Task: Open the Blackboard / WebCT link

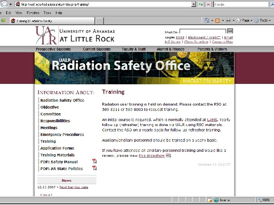Action: (x=204, y=37)
